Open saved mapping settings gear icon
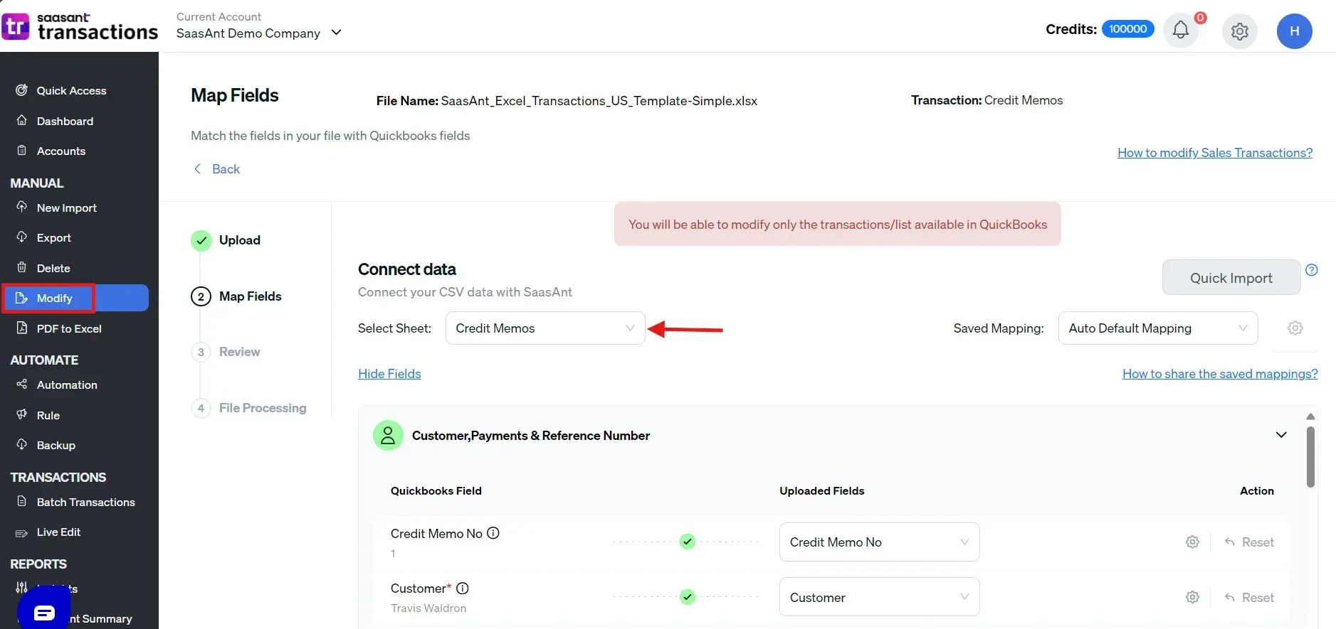This screenshot has height=629, width=1336. coord(1295,328)
